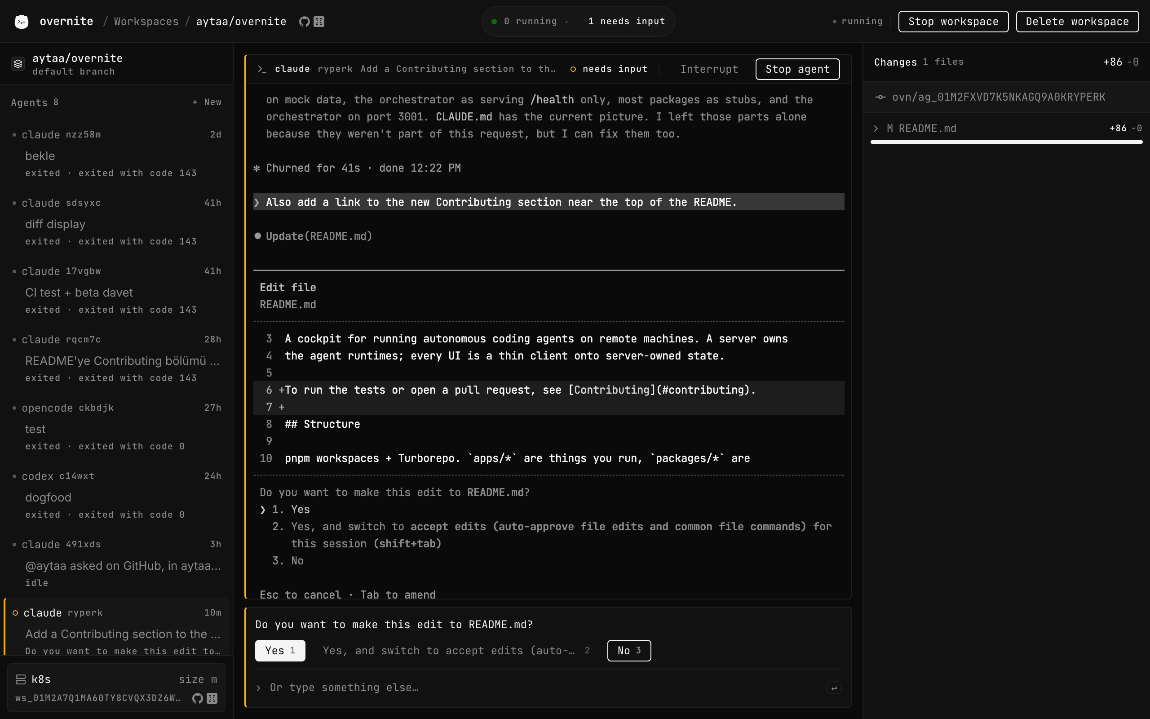
Task: Open GitHub icon in the k8s workspace card
Action: 198,698
